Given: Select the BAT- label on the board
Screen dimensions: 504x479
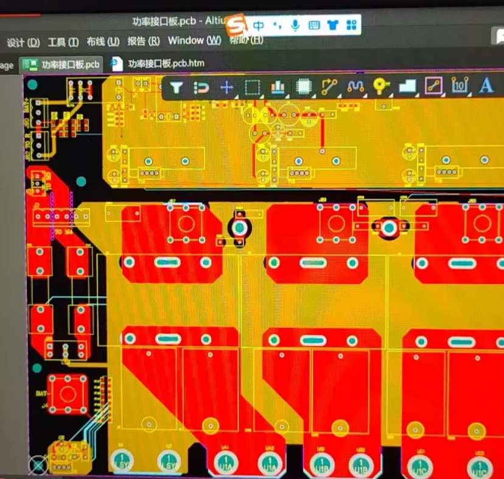Looking at the screenshot, I should coord(42,393).
